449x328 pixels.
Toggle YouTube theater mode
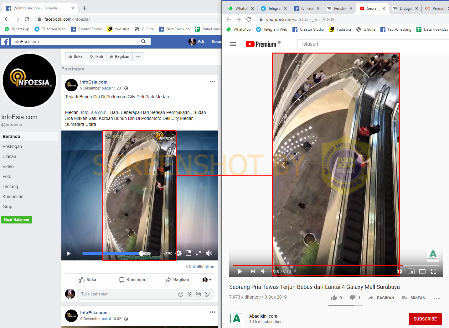coord(422,271)
